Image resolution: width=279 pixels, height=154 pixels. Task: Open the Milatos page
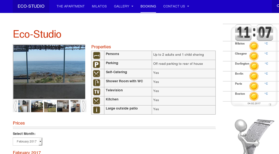click(99, 6)
